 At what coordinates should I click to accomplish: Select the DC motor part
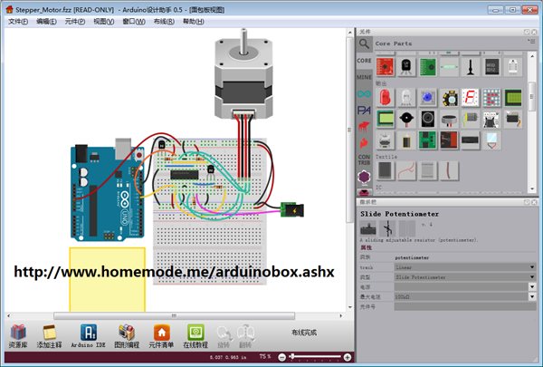point(471,119)
